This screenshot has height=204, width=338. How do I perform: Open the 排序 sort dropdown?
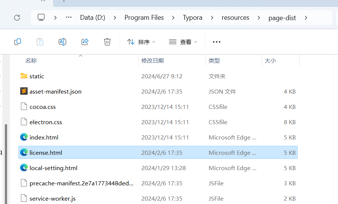point(141,42)
